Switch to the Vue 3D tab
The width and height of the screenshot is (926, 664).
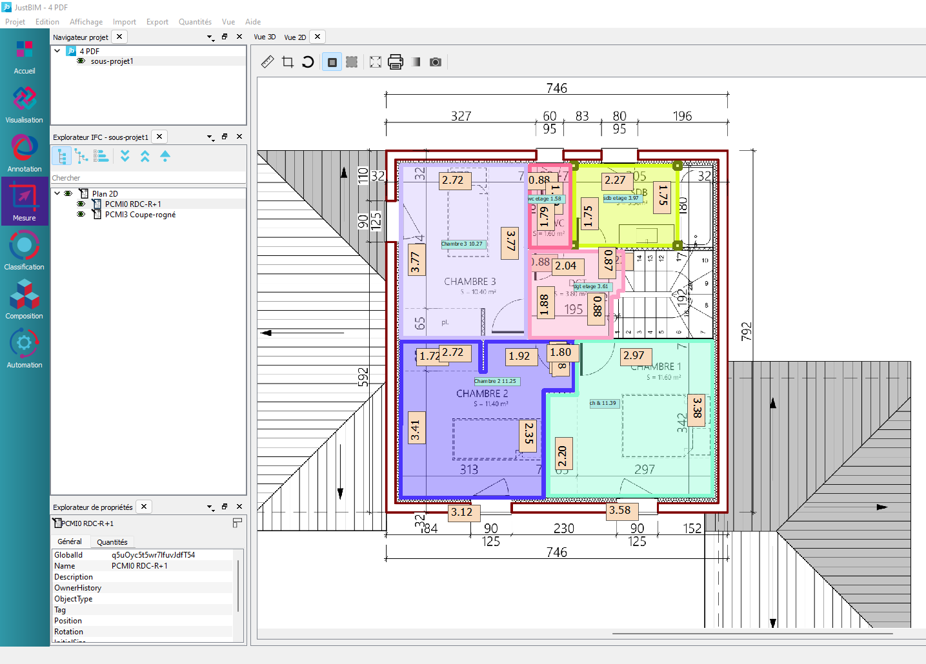(265, 37)
